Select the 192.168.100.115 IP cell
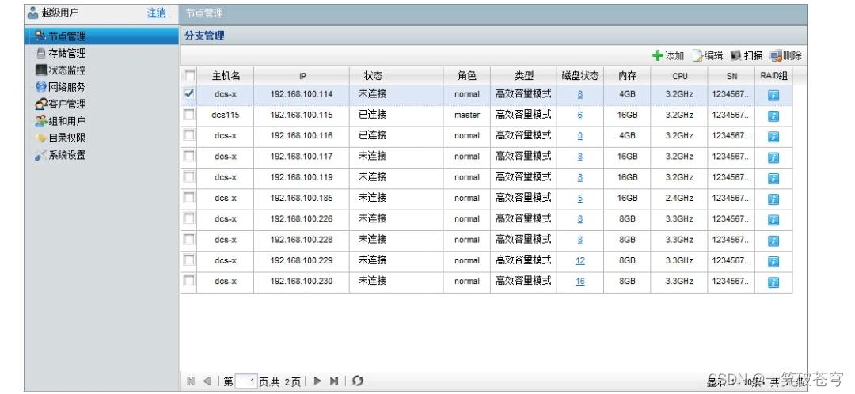The height and width of the screenshot is (394, 855). pyautogui.click(x=302, y=115)
